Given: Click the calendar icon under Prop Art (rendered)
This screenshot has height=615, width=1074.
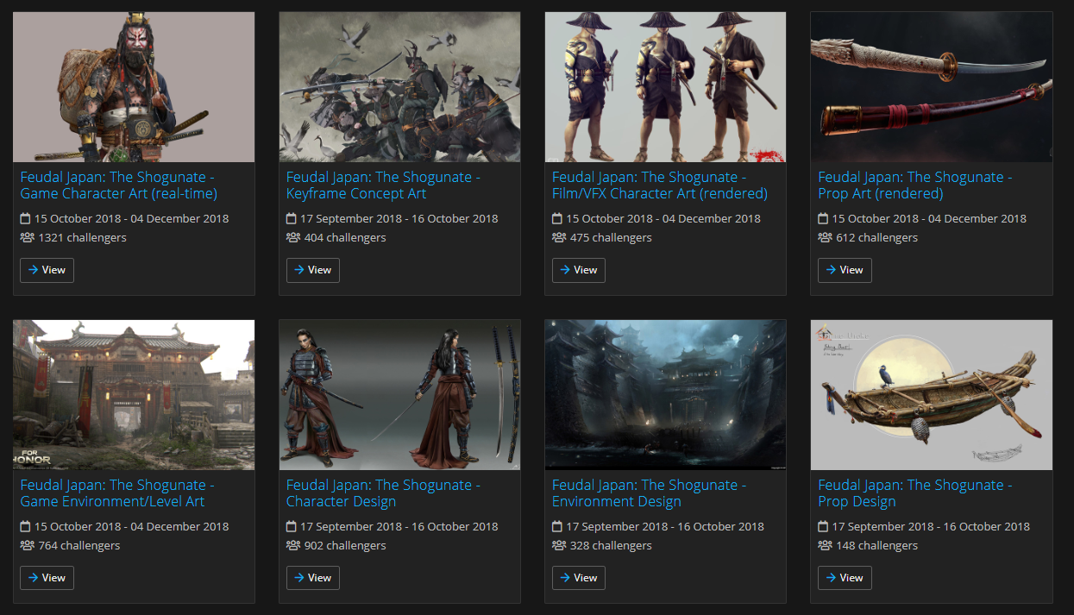Looking at the screenshot, I should click(x=823, y=218).
